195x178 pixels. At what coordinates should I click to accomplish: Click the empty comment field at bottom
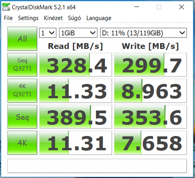(97, 166)
